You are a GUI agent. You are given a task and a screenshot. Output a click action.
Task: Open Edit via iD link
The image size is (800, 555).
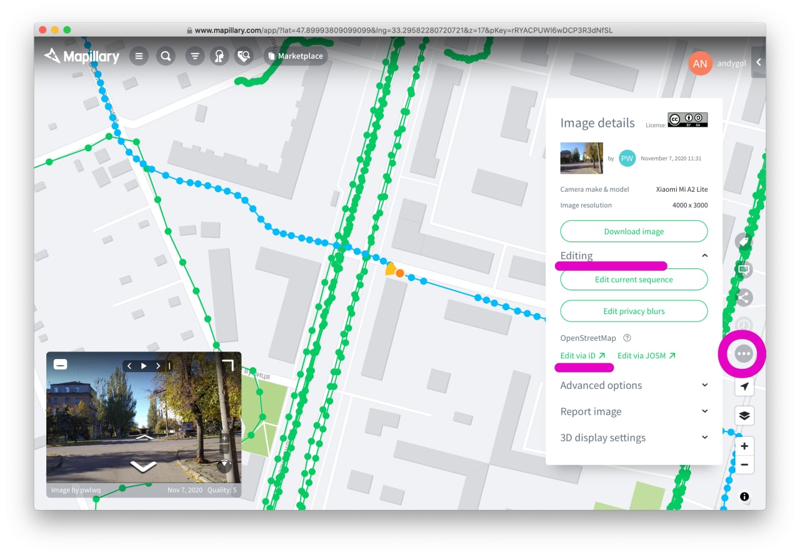pos(582,356)
